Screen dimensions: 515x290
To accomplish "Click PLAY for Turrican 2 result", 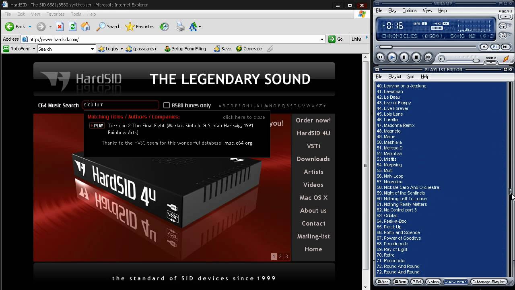I will tap(97, 126).
